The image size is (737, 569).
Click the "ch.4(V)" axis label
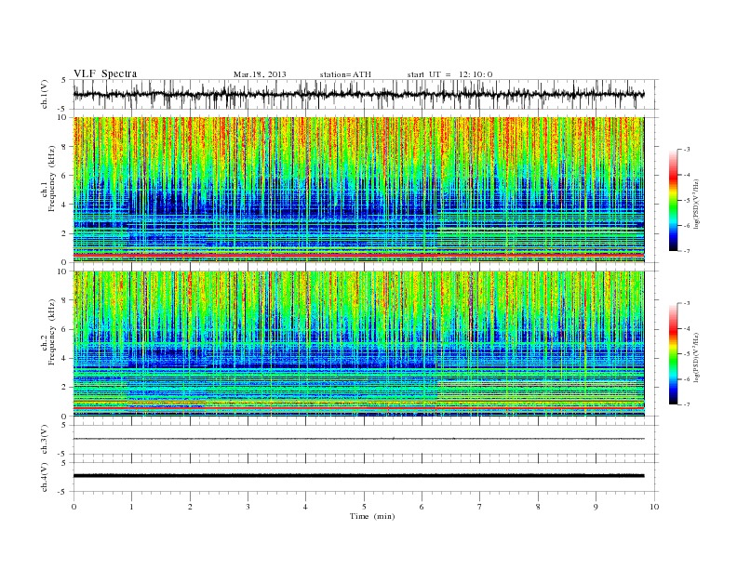(45, 477)
